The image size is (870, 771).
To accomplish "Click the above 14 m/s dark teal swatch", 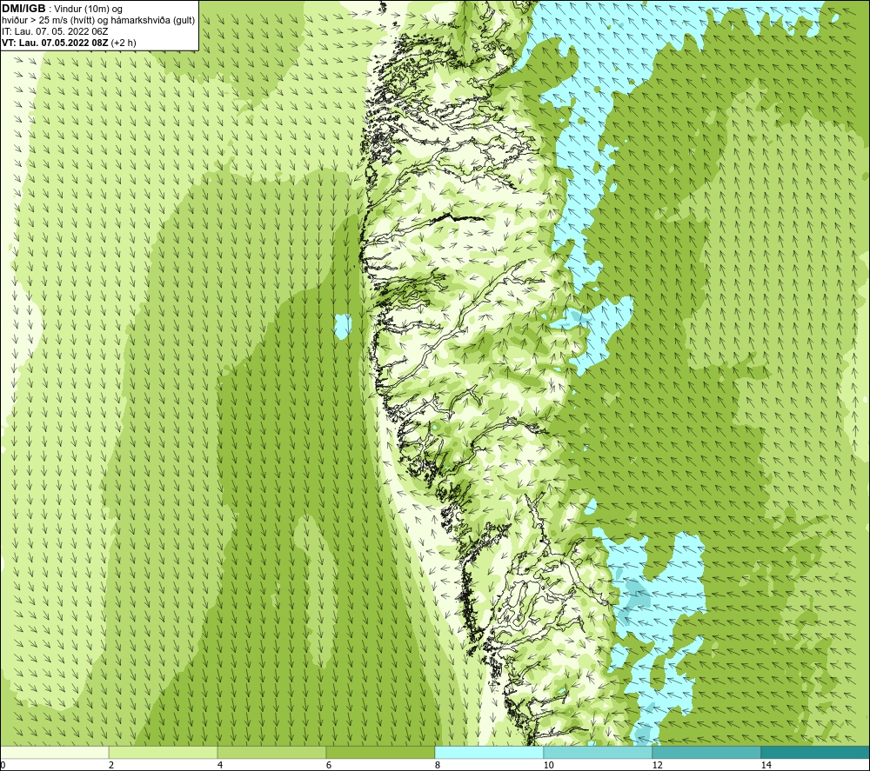I will [x=815, y=752].
